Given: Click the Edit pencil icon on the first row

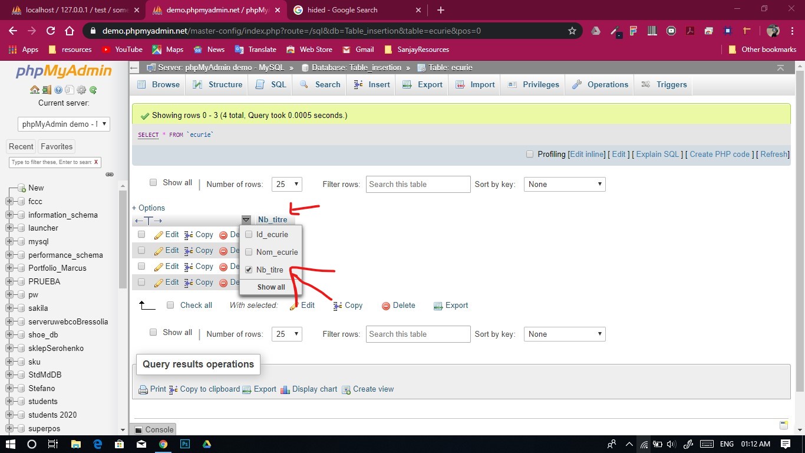Looking at the screenshot, I should coord(158,234).
